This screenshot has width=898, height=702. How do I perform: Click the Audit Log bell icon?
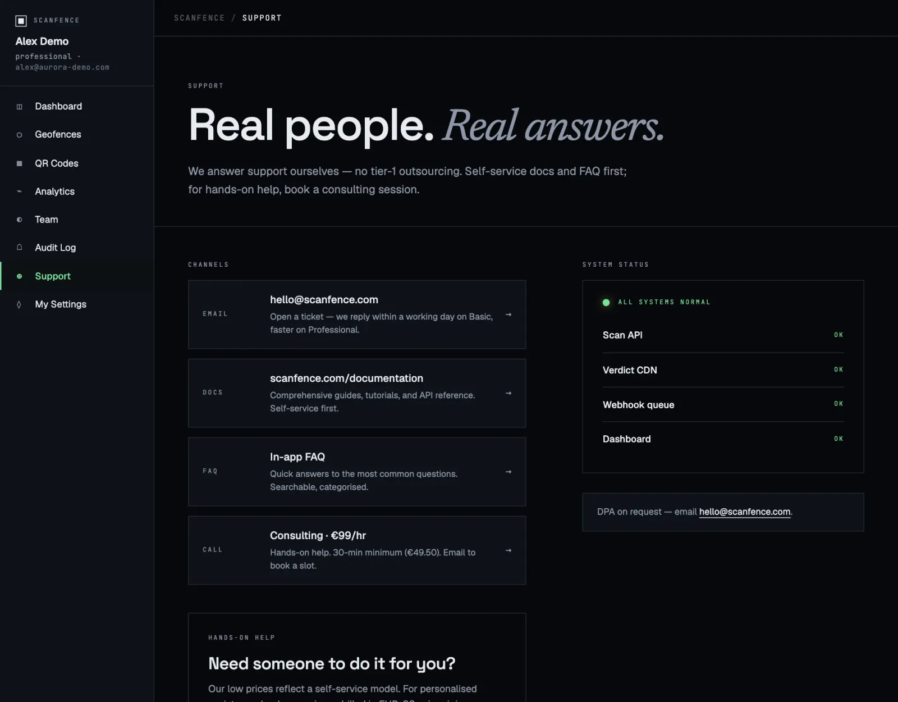[20, 248]
